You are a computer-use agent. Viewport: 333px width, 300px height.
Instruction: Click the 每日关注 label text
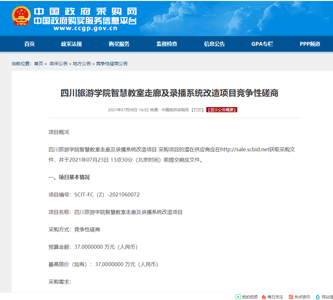pyautogui.click(x=275, y=297)
